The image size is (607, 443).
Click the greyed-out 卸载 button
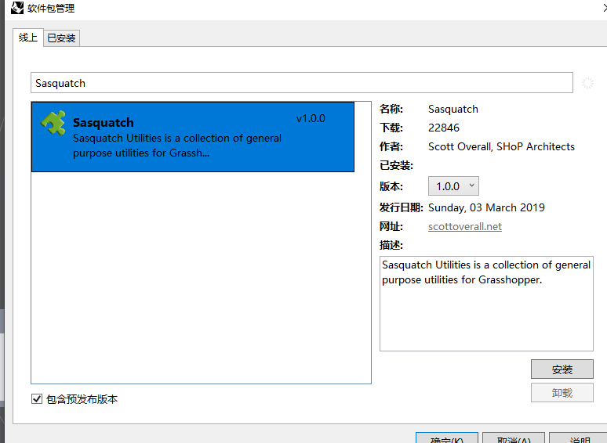pyautogui.click(x=562, y=393)
